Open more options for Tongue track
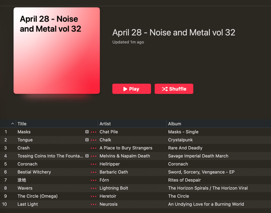The height and width of the screenshot is (213, 271). pyautogui.click(x=93, y=140)
